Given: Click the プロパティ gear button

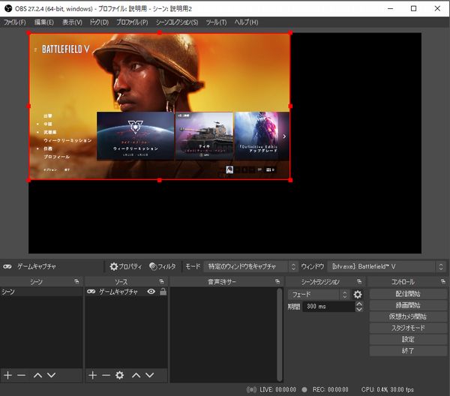Looking at the screenshot, I should (125, 266).
